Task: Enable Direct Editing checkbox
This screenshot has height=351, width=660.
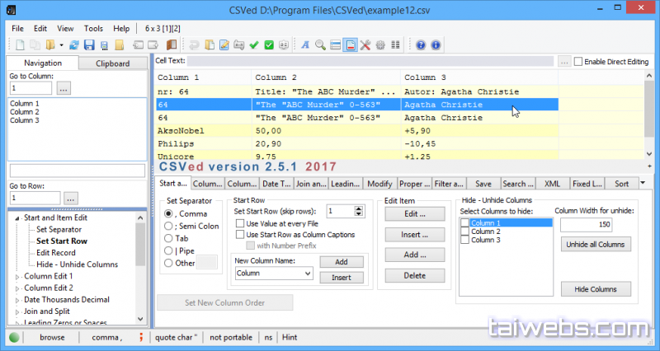Action: pyautogui.click(x=578, y=62)
